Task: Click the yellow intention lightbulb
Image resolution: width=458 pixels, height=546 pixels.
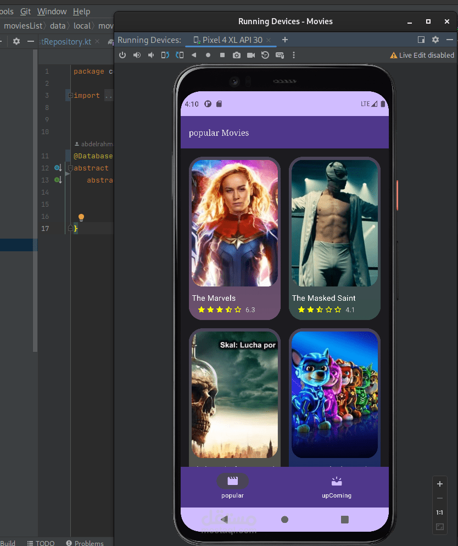Action: 81,218
